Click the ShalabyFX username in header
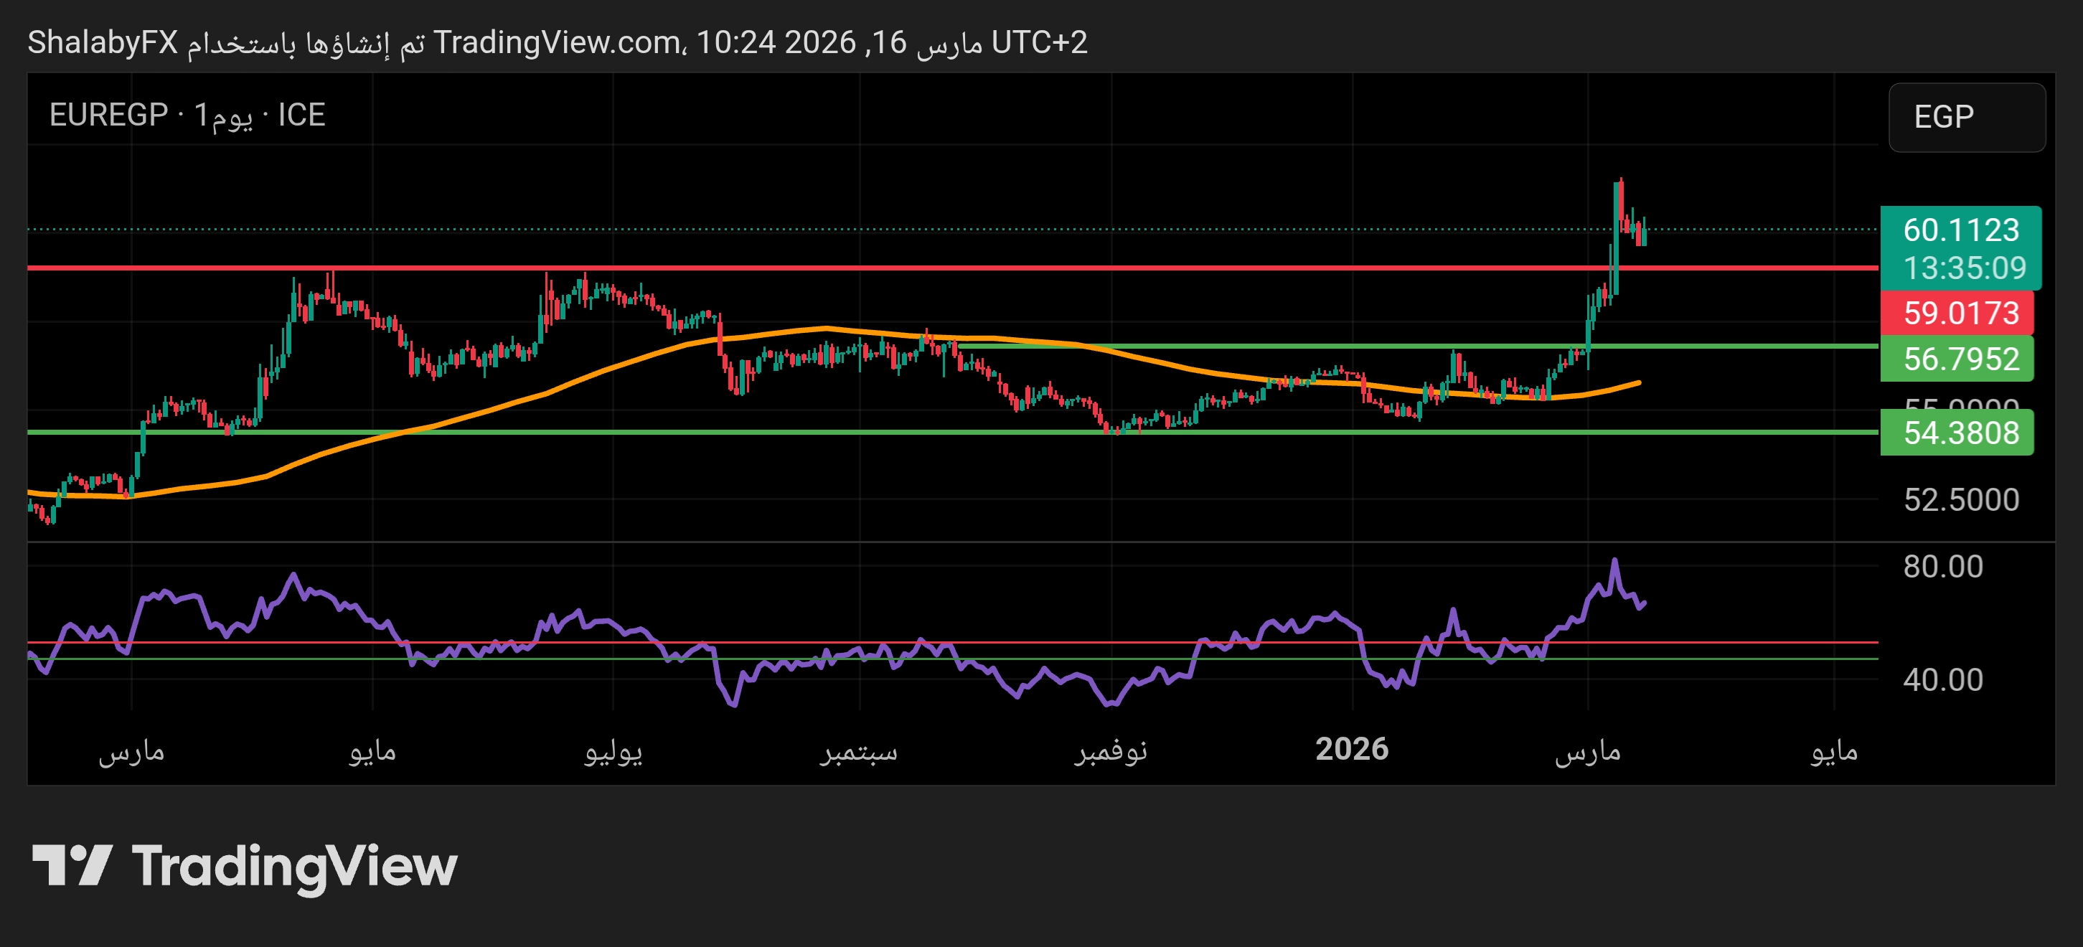The height and width of the screenshot is (947, 2083). 103,42
